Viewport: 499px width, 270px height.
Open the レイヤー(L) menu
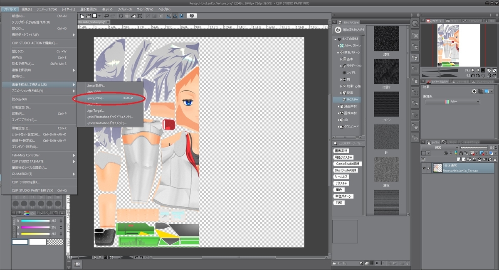click(68, 9)
